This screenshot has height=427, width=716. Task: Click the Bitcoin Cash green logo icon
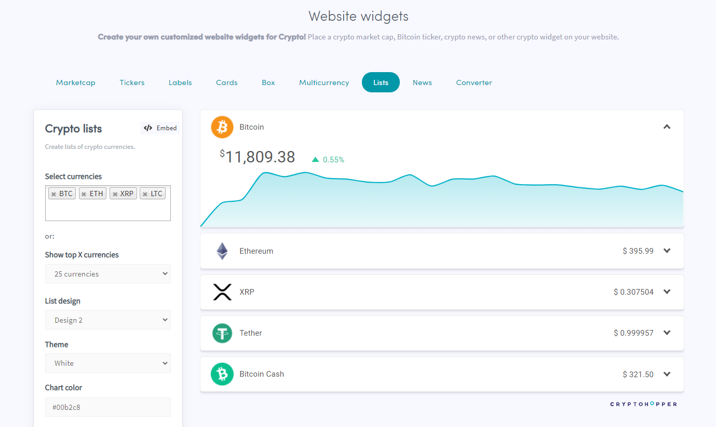pos(222,374)
